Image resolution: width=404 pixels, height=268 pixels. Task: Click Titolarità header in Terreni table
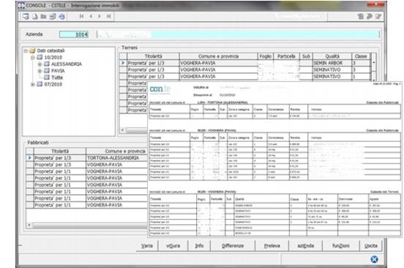tap(153, 56)
